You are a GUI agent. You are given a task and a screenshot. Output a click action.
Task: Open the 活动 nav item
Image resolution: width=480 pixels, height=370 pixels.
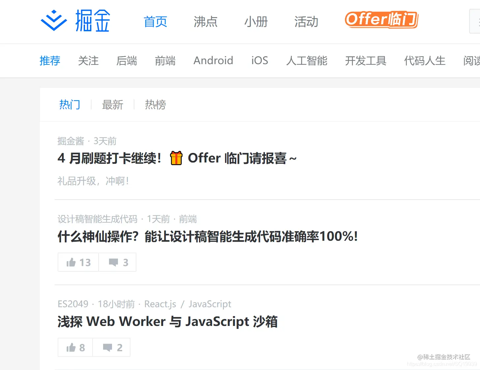(306, 22)
